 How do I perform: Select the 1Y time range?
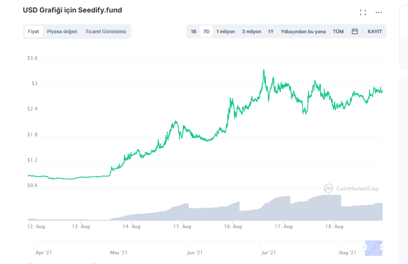pos(271,31)
